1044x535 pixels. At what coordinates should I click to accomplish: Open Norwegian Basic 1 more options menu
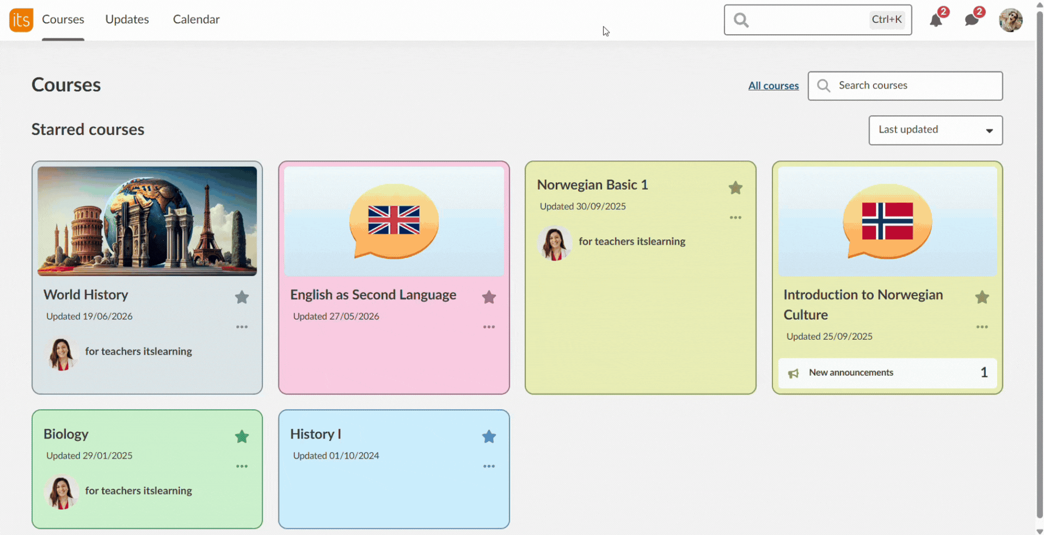pos(735,217)
